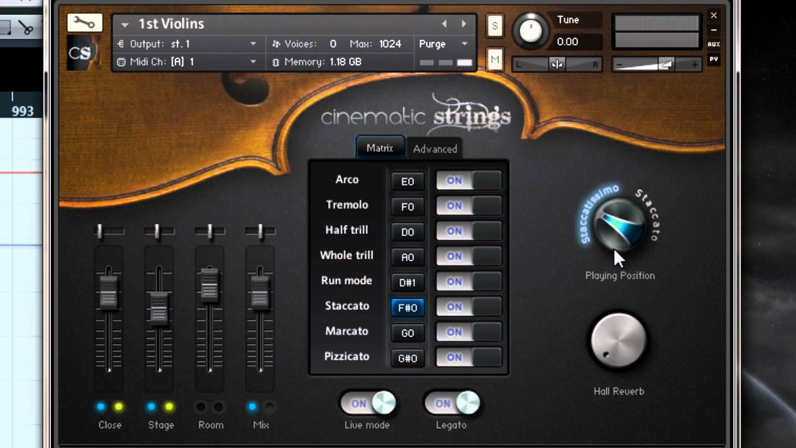Click Staccato keyswitch F#0 button
This screenshot has height=448, width=796.
[x=407, y=307]
